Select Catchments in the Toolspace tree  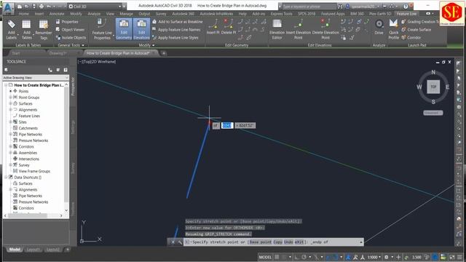point(28,128)
